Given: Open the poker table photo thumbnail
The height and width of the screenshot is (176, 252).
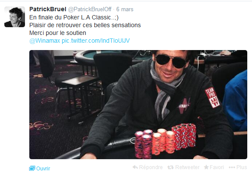Looking at the screenshot, I should coord(138,104).
